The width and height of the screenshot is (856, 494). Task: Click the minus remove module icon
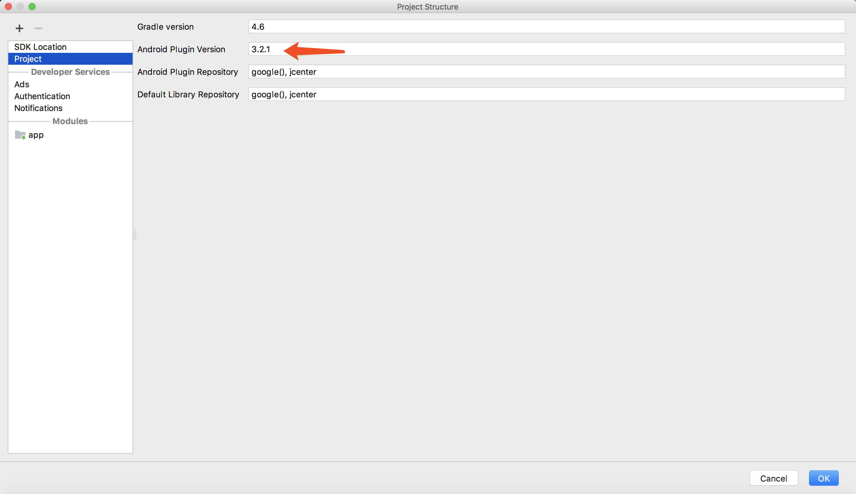click(38, 28)
